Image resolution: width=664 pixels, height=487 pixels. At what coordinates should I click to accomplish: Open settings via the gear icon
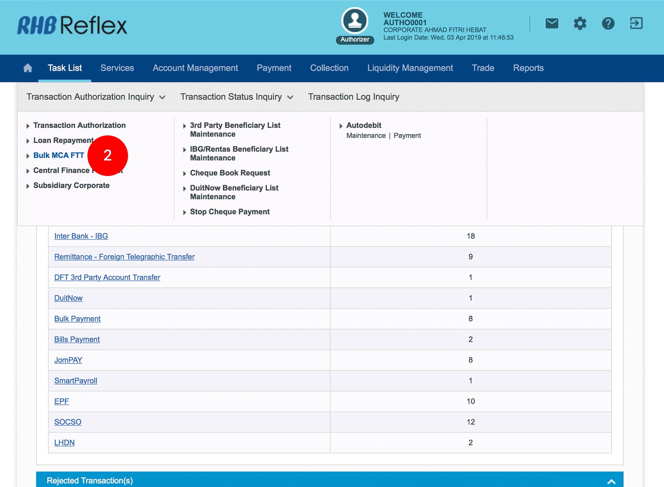(x=580, y=24)
